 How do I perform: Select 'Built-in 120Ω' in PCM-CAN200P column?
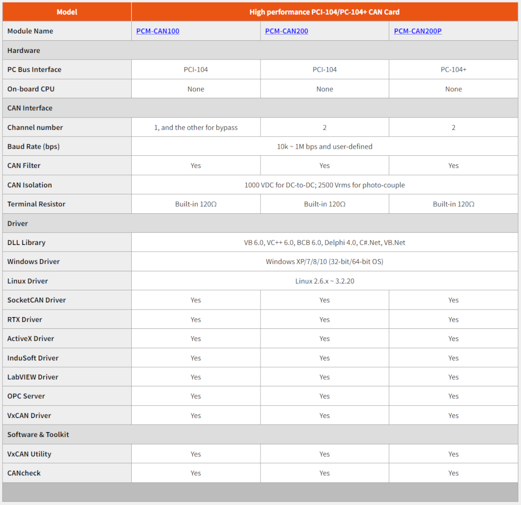(453, 204)
